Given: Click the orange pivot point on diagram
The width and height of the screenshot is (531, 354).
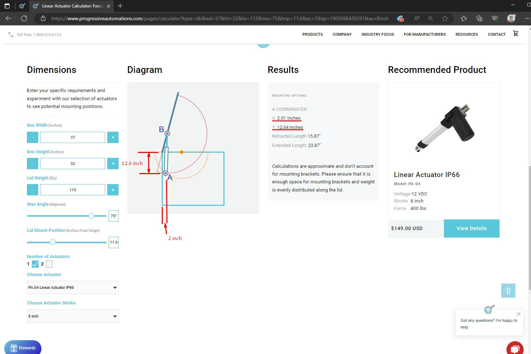Looking at the screenshot, I should [x=182, y=152].
